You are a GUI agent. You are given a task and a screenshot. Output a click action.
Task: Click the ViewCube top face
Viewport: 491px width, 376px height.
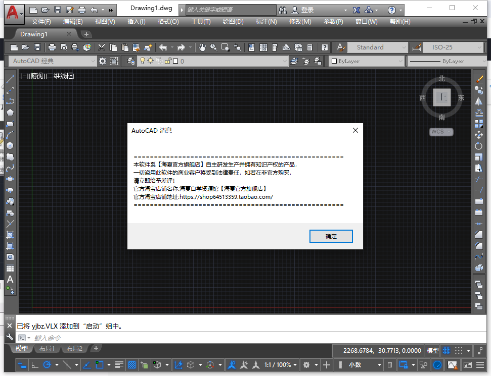pos(442,97)
